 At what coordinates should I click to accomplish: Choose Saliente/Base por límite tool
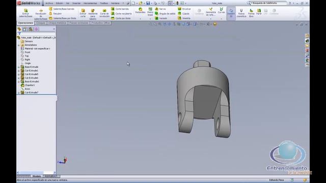pyautogui.click(x=63, y=18)
